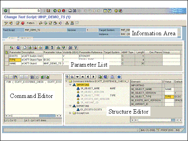This screenshot has height=141, width=188.
Task: Click the NAME value cell for IM_OBJECT_NAME
Action: click(x=169, y=89)
